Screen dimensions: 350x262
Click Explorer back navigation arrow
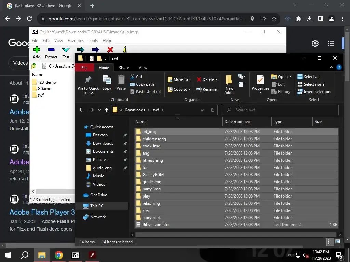tap(81, 110)
